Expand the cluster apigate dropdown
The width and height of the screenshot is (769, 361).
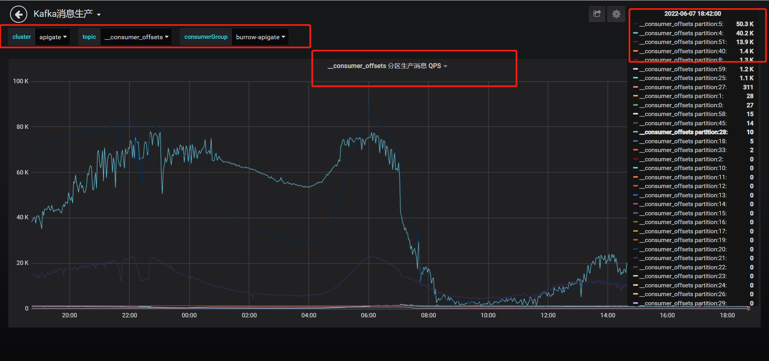[x=53, y=37]
